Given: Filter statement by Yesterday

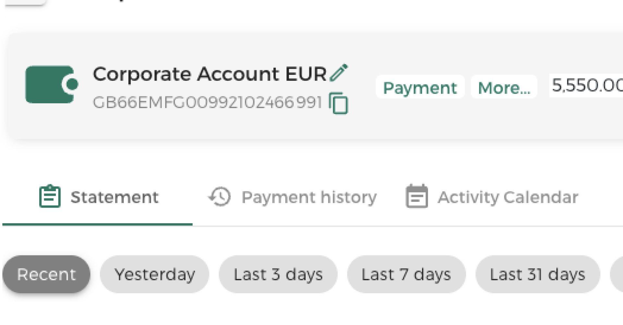Looking at the screenshot, I should pyautogui.click(x=155, y=274).
